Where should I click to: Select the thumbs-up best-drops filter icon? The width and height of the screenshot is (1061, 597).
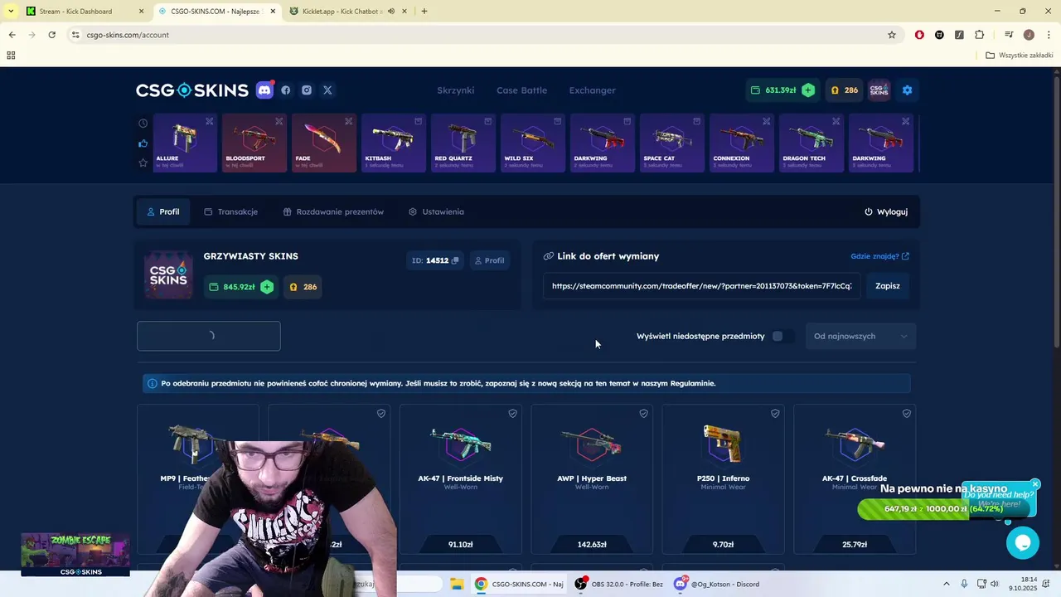143,143
